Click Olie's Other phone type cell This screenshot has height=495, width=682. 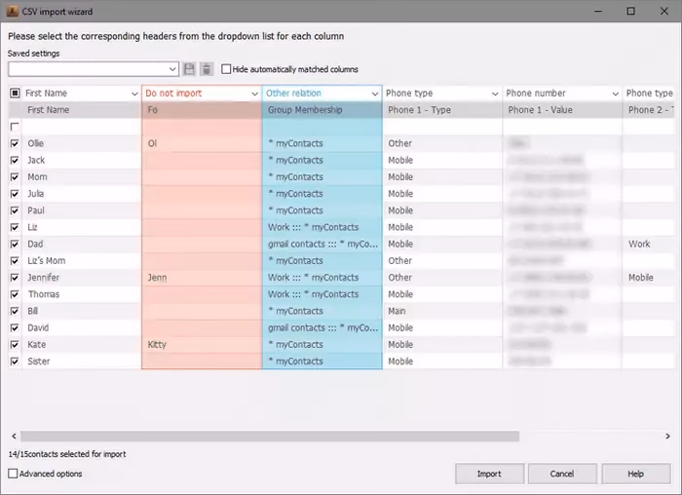click(x=442, y=143)
